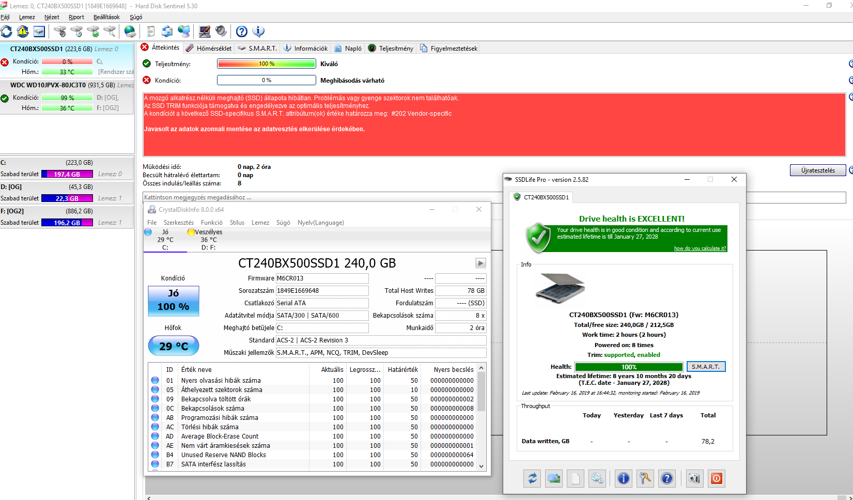Click the 'Unused Reserve NAND Blocks' attribute row
The width and height of the screenshot is (853, 500).
pos(313,455)
